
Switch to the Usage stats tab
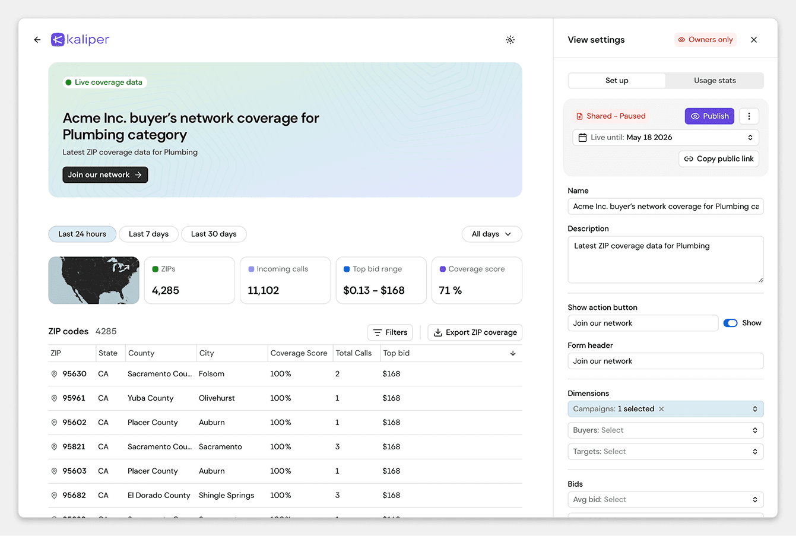click(x=715, y=80)
